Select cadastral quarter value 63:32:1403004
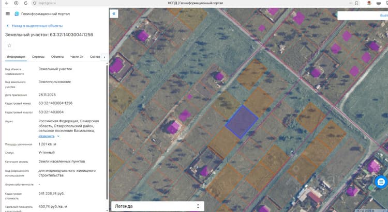388x212 pixels. (51, 112)
